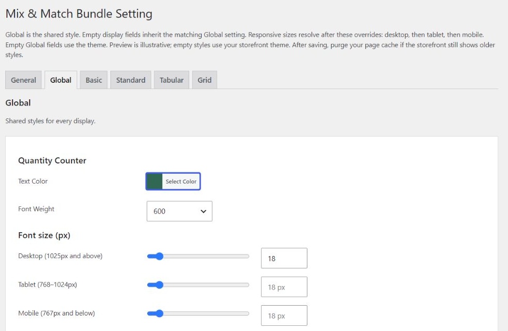Select the Global tab

coord(61,80)
